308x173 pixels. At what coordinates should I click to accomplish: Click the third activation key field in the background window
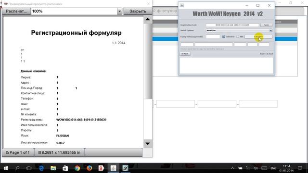[x=217, y=104]
